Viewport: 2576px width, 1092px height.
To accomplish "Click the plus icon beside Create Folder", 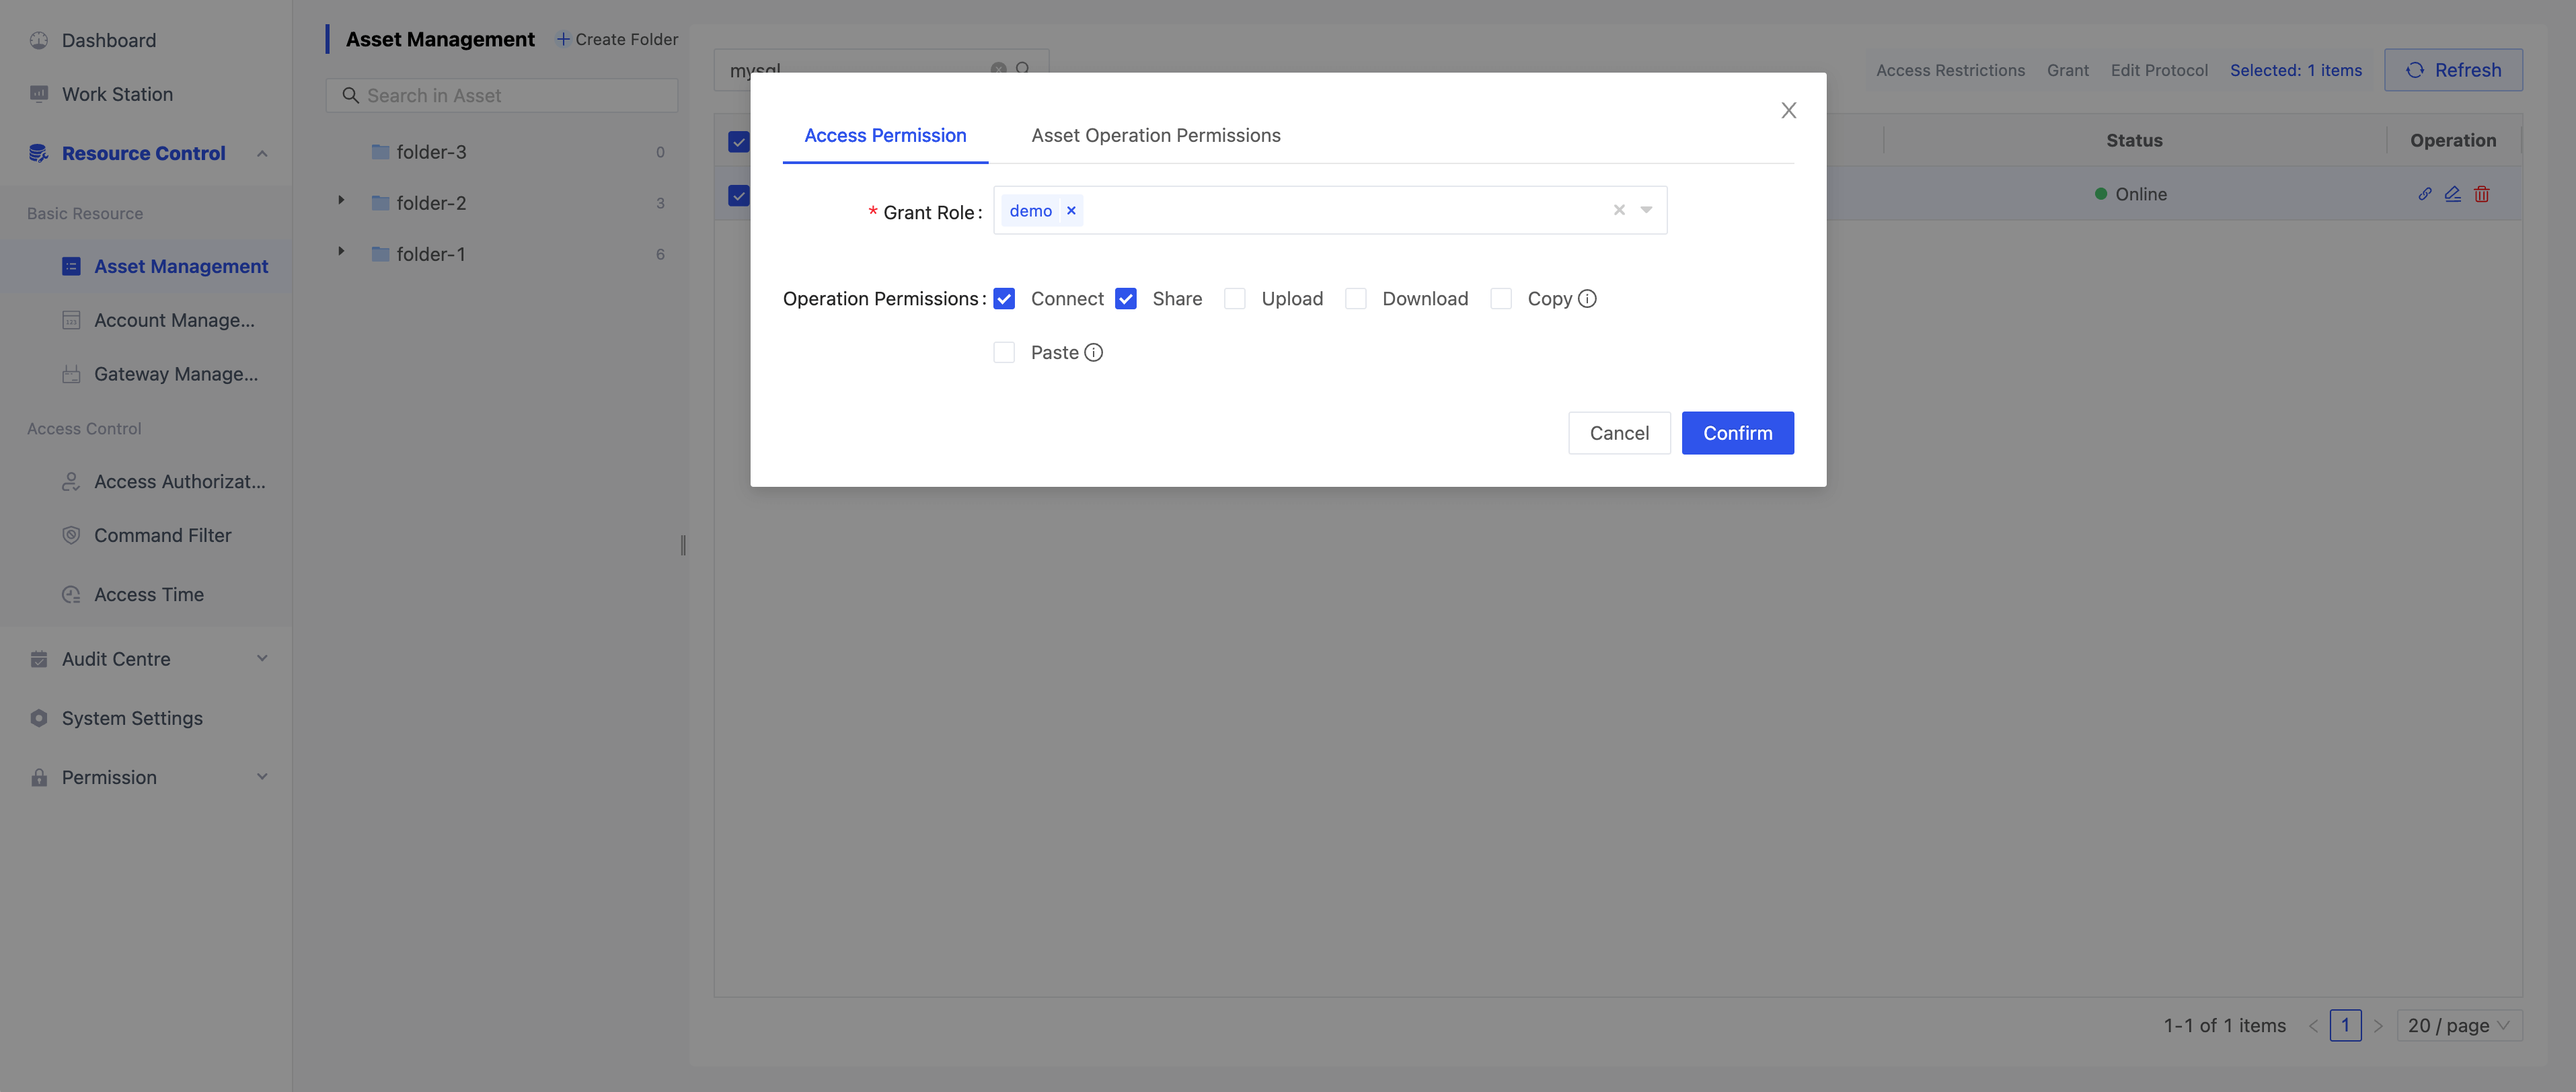I will pyautogui.click(x=563, y=39).
